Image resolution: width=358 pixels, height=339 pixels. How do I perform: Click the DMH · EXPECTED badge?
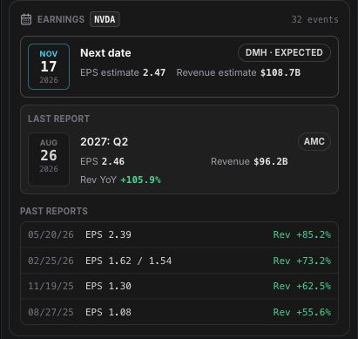[284, 53]
